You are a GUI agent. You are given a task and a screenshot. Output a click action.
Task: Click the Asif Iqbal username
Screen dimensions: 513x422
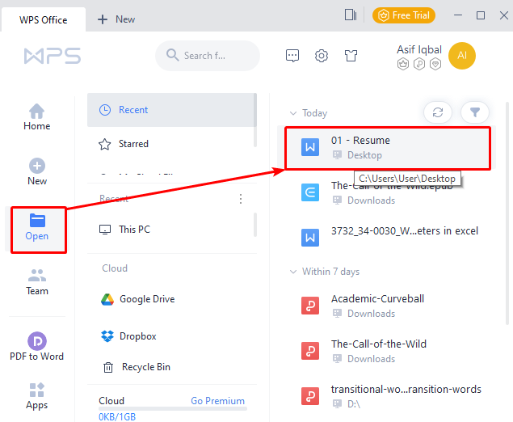click(x=419, y=50)
